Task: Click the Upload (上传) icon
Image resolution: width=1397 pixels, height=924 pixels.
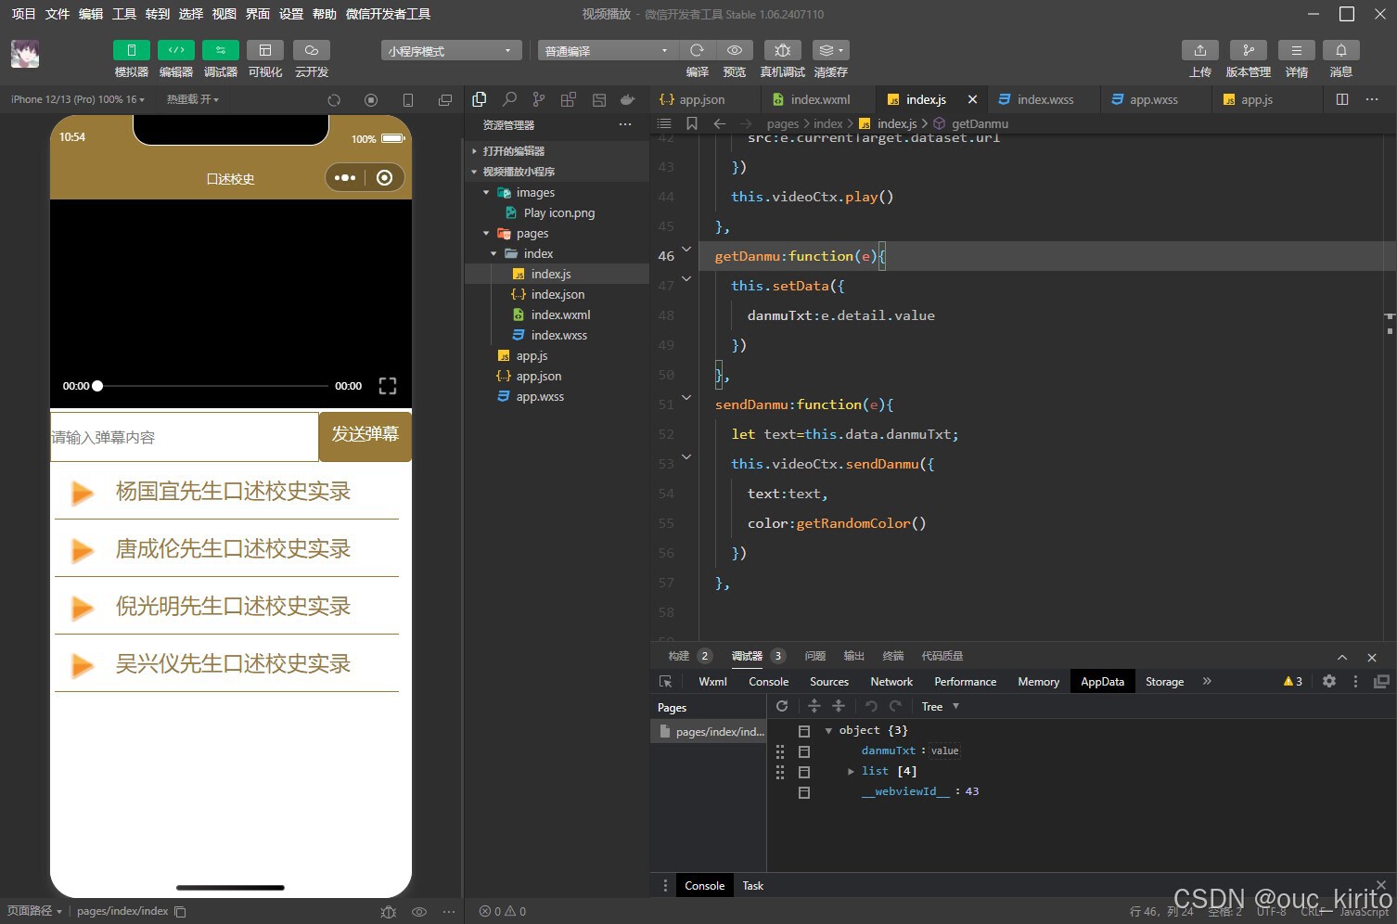Action: (x=1200, y=50)
